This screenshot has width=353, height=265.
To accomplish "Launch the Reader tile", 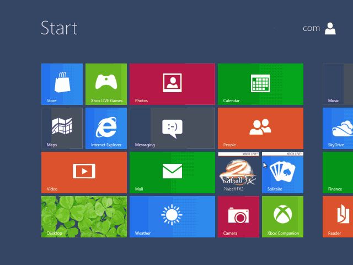I will [338, 216].
